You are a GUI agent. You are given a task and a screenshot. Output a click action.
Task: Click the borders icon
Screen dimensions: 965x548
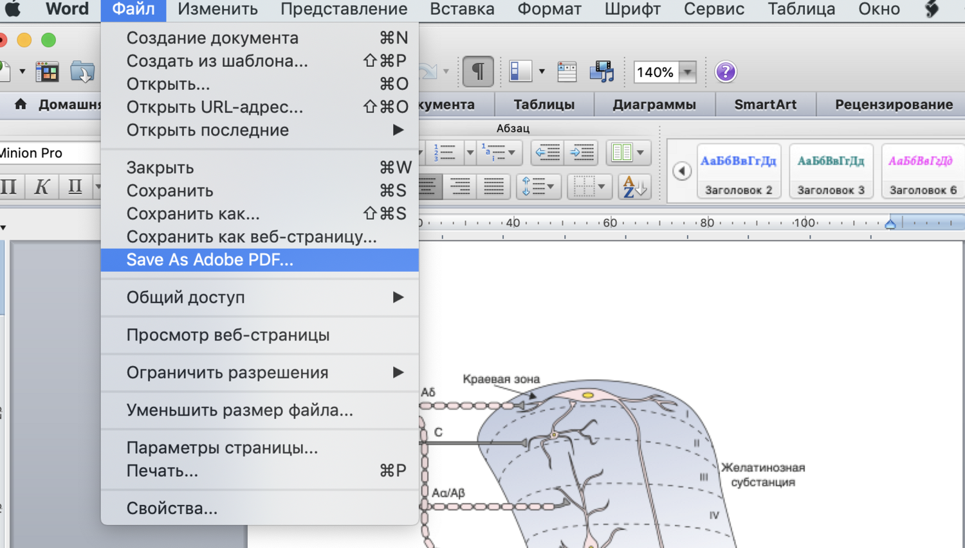pos(584,187)
